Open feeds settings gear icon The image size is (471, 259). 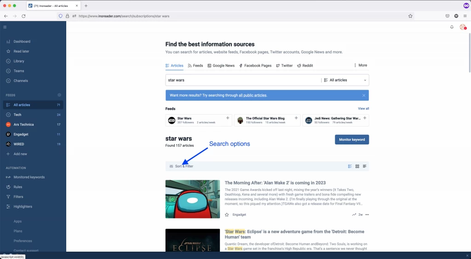59,95
